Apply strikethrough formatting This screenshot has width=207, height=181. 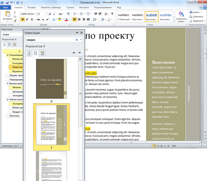coord(38,19)
